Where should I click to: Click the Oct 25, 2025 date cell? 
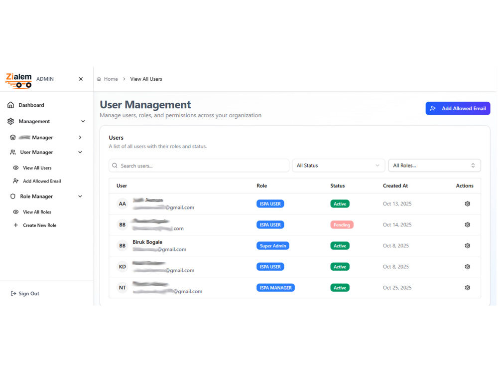[397, 288]
